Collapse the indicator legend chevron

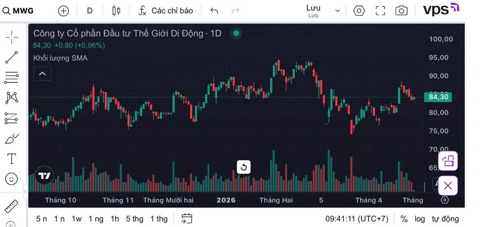point(43,74)
